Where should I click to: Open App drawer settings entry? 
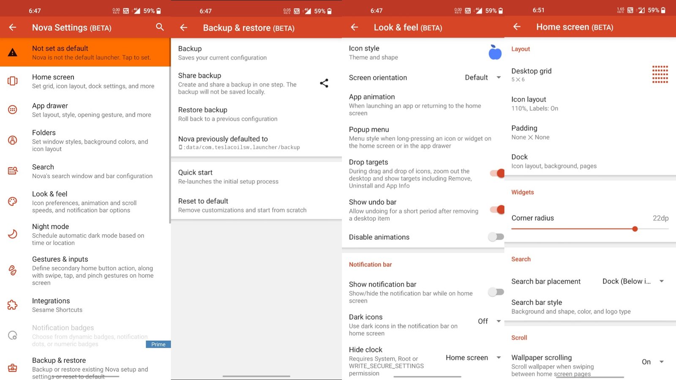click(85, 110)
